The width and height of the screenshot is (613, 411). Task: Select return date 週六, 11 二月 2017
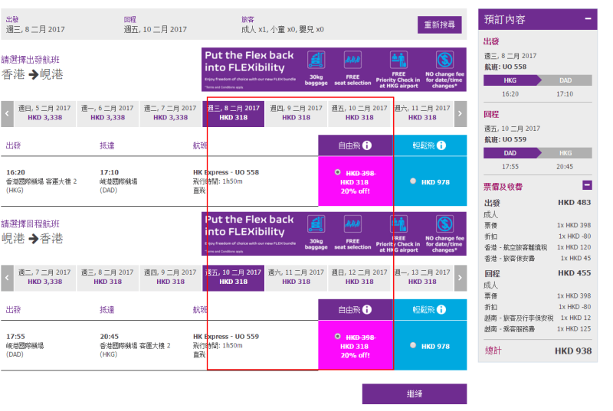tap(296, 278)
